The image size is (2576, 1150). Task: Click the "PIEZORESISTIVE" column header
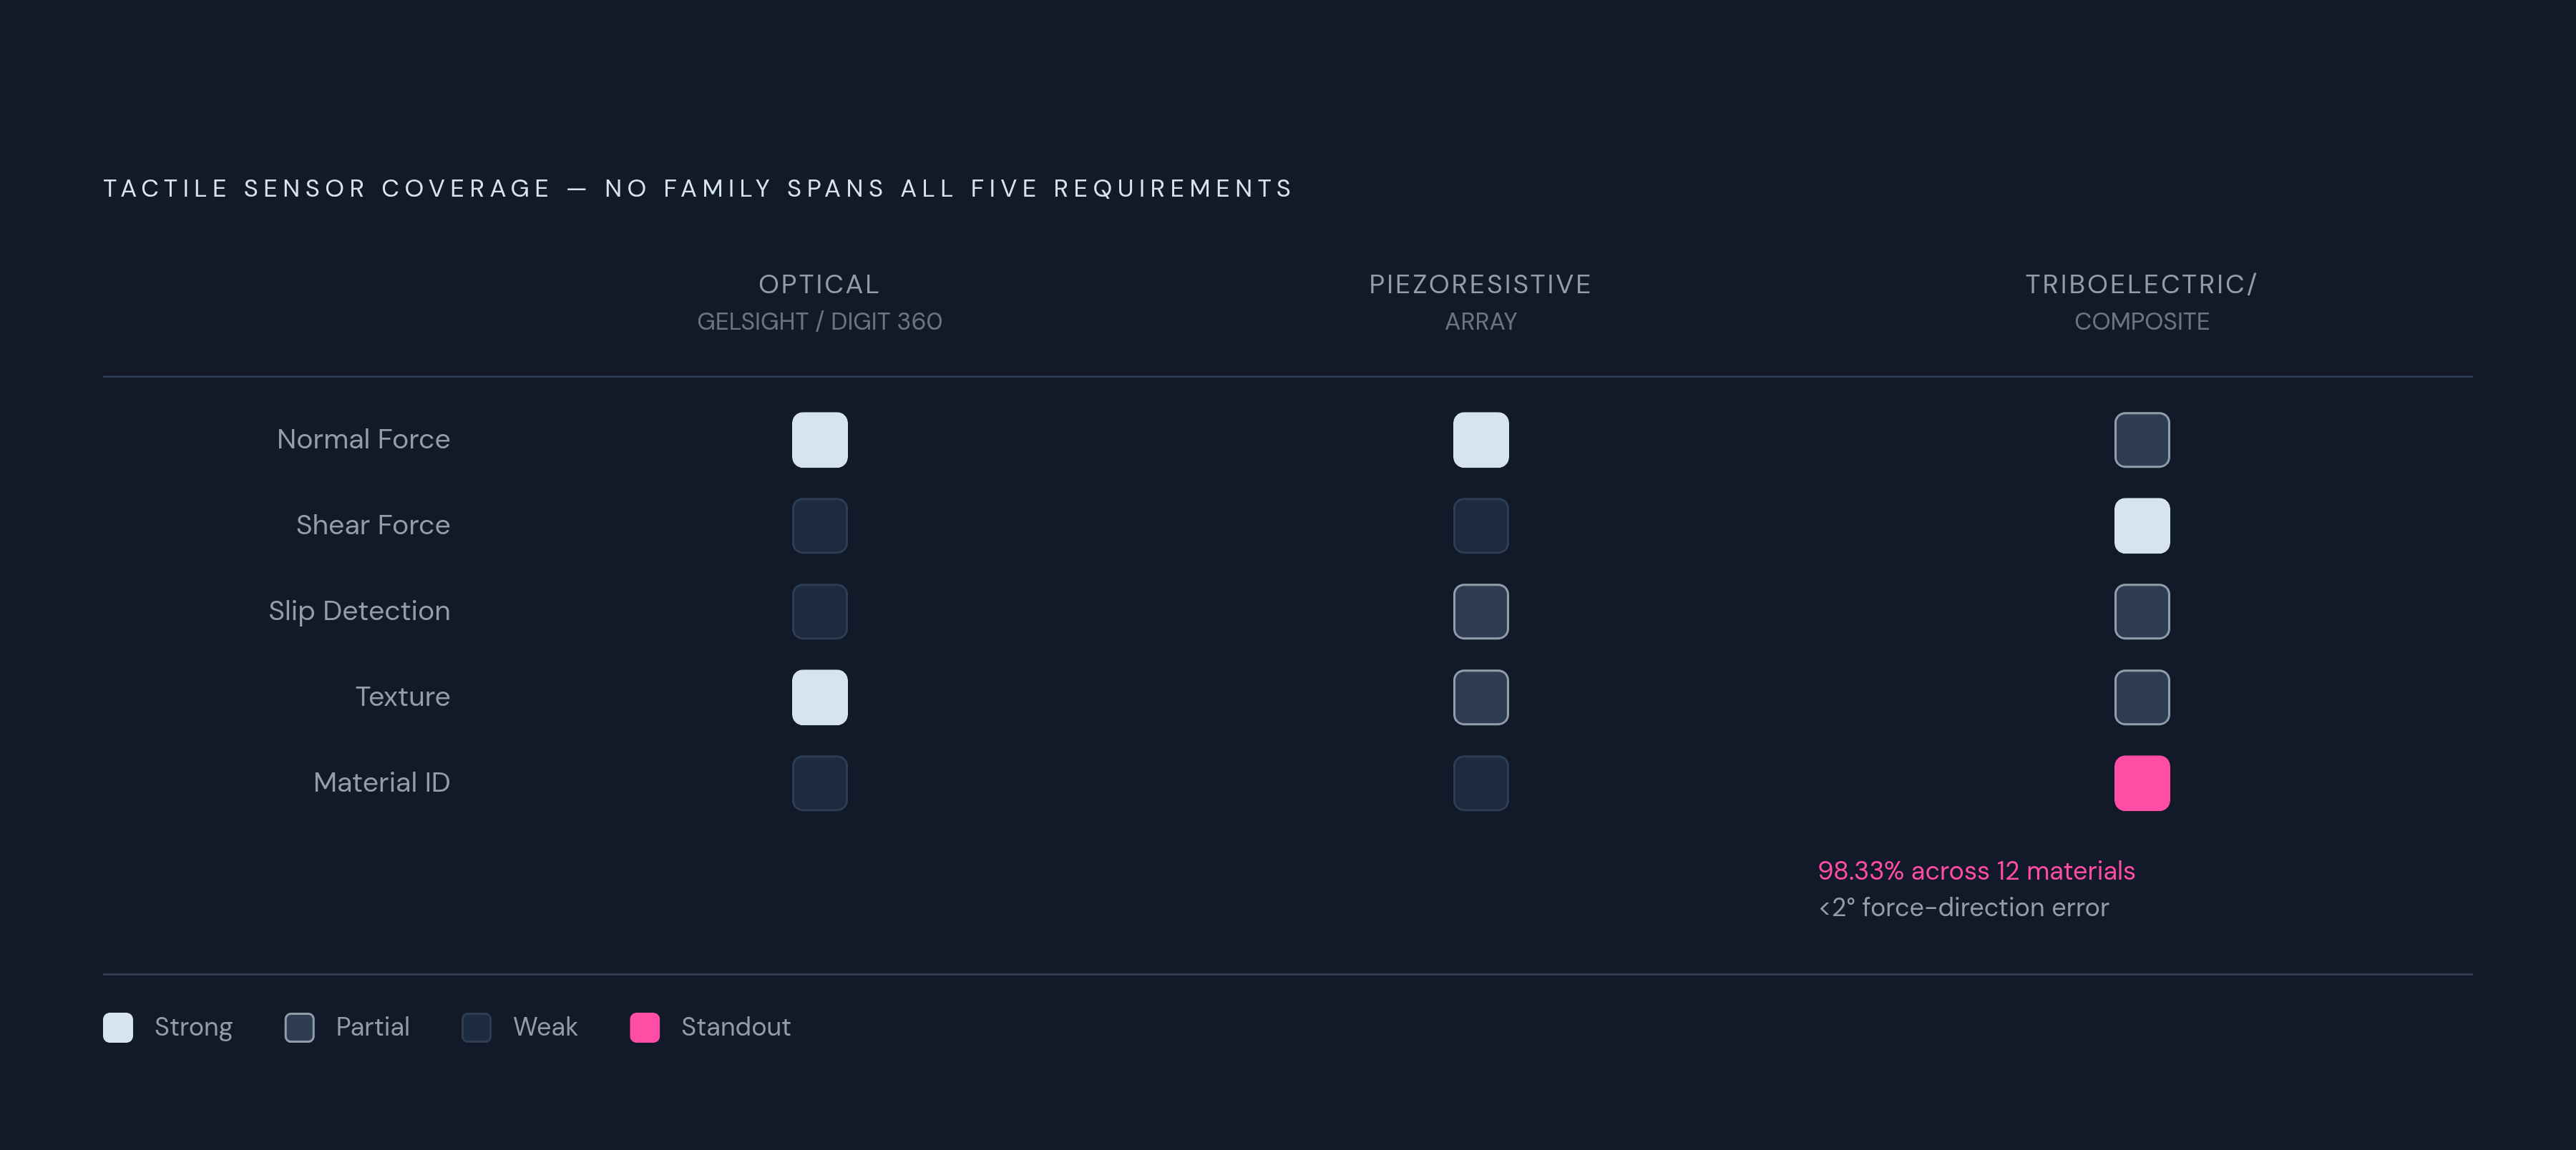[1480, 285]
